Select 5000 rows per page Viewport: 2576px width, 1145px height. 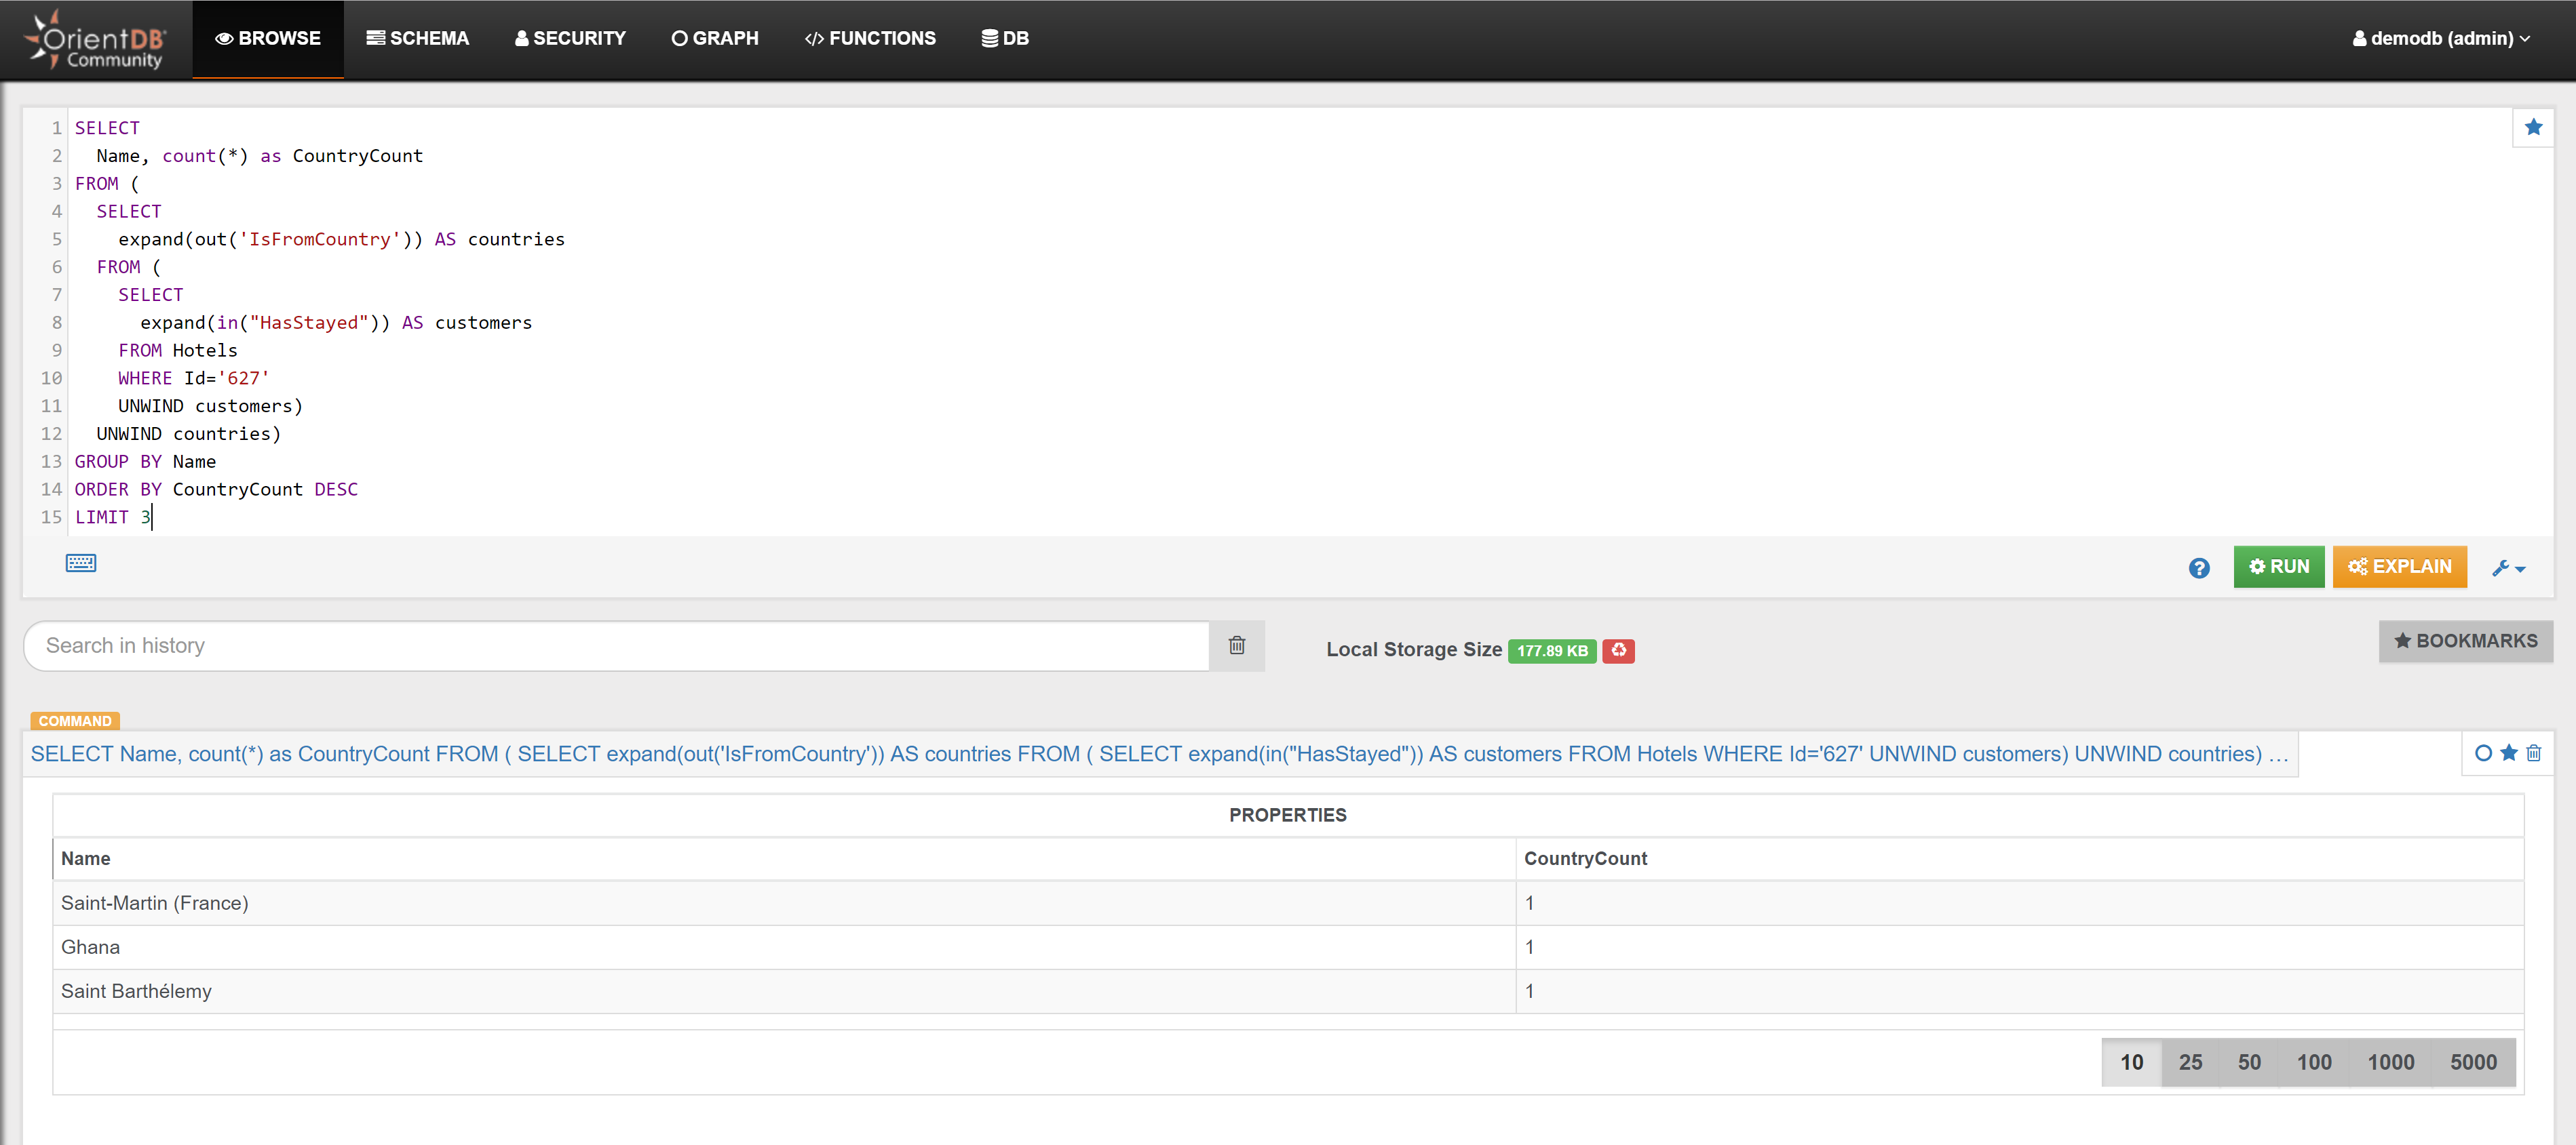point(2473,1062)
